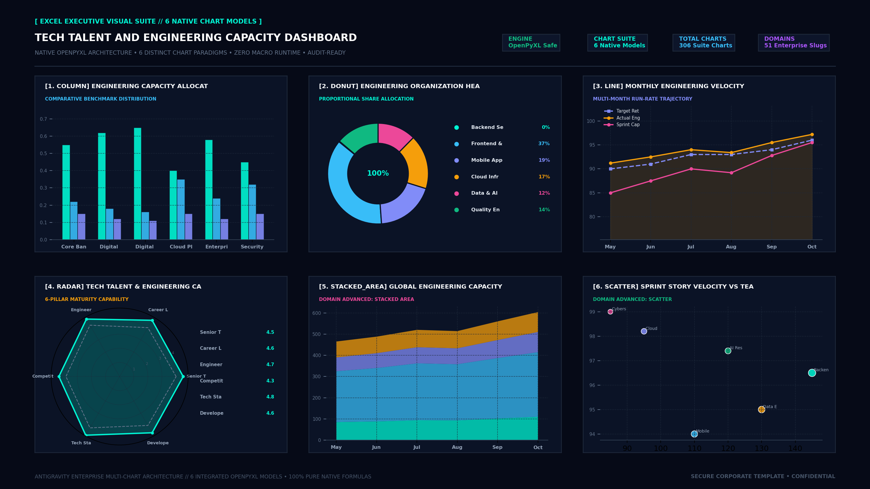The image size is (870, 489).
Task: Click the Cloud Infr legend color dot
Action: point(457,177)
